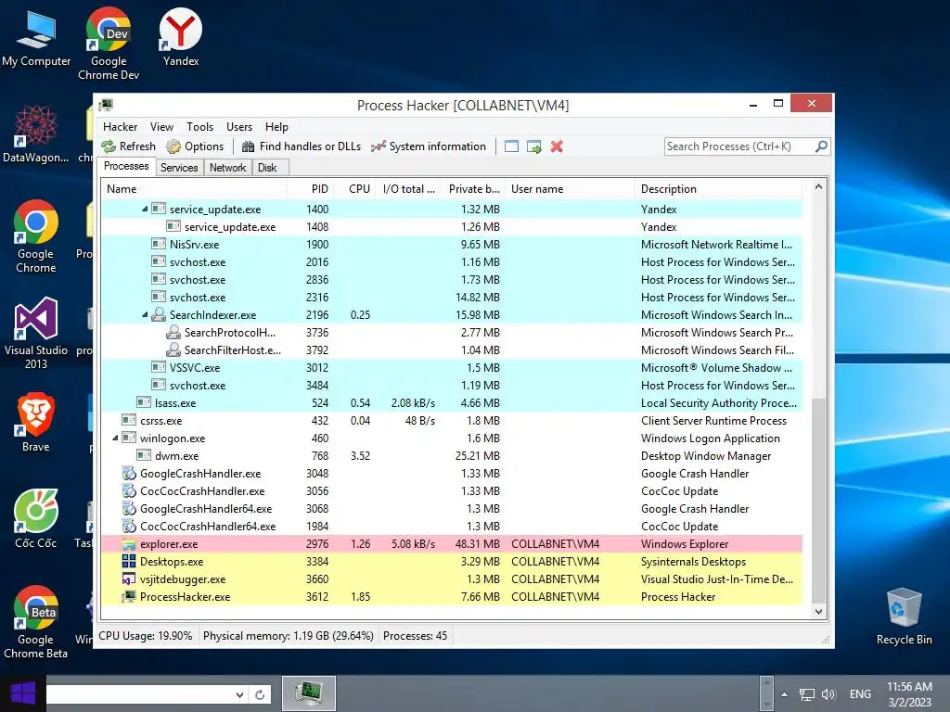Select svchost.exe with PID 2316

coord(452,298)
